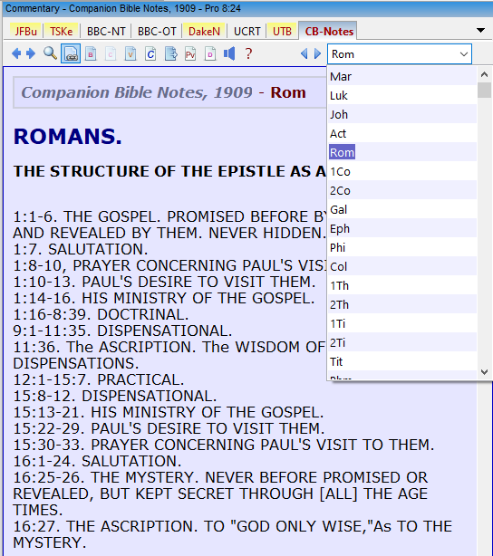Click the '9:1-11:35. DISPENSATIONAL.' line

122,331
